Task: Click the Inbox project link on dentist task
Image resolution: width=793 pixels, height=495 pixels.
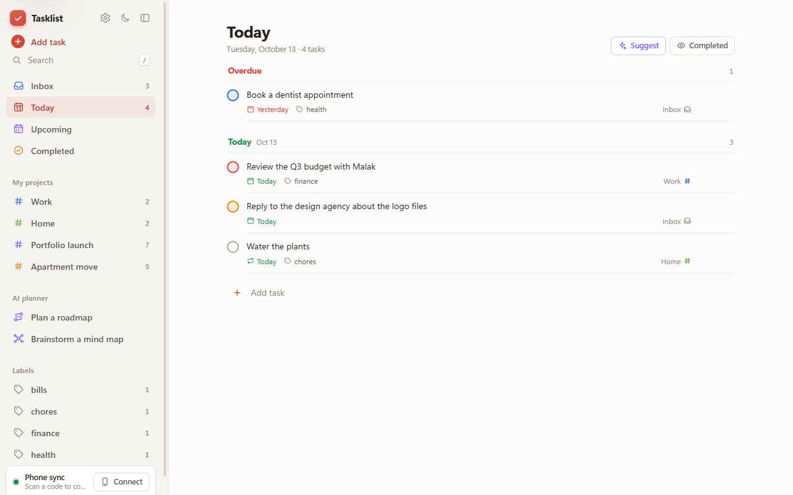Action: click(677, 110)
